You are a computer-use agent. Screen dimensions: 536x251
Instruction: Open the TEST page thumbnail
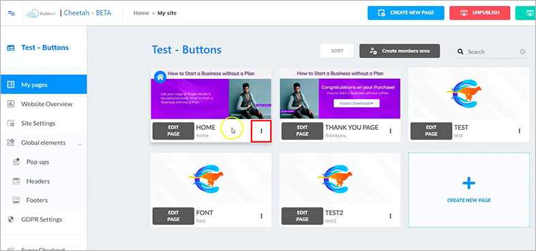468,93
